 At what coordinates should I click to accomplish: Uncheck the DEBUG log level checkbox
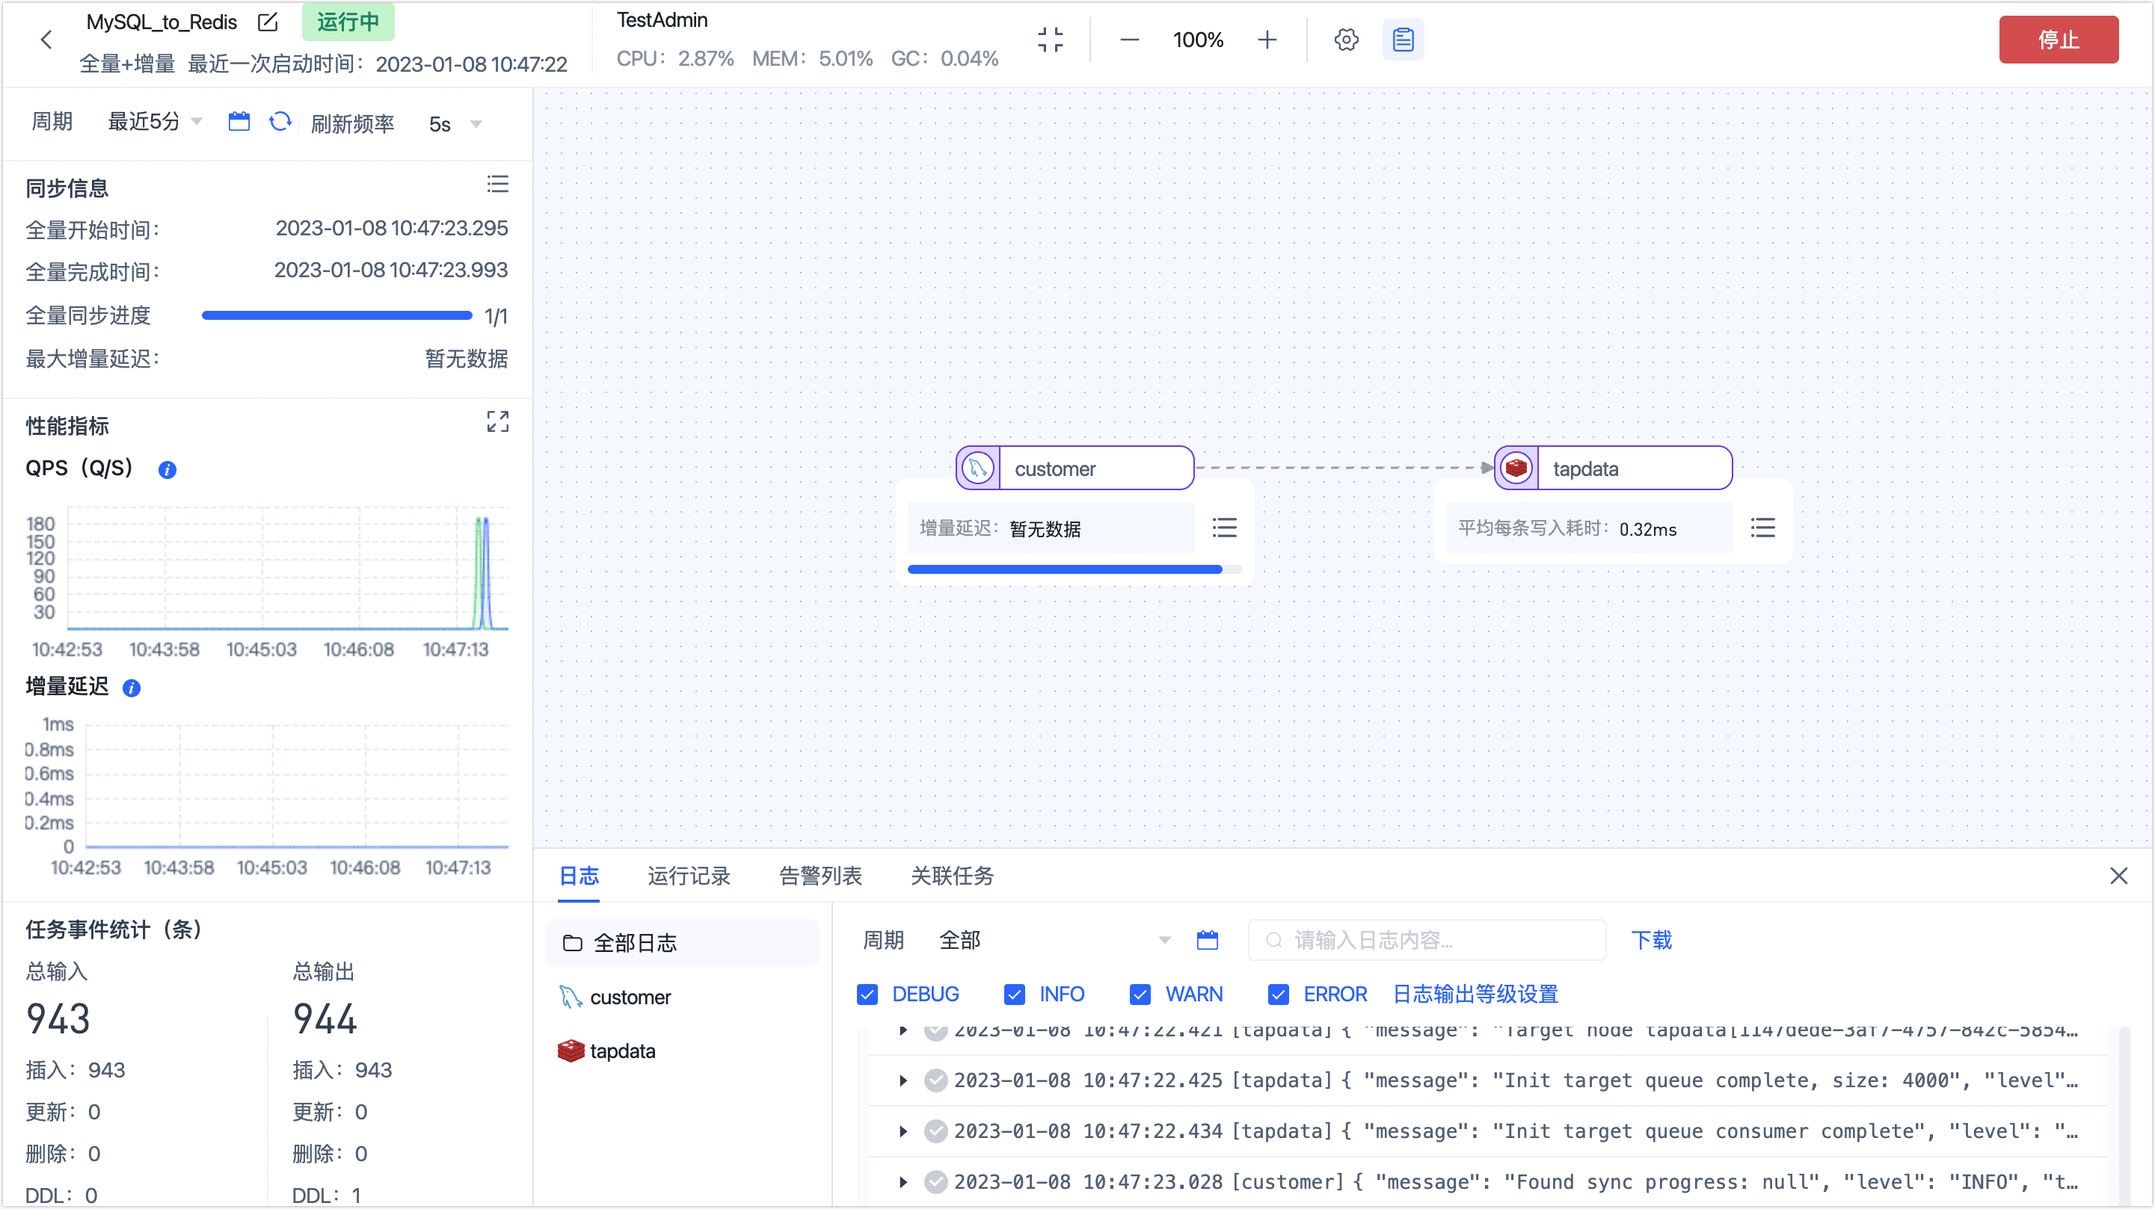pyautogui.click(x=867, y=994)
